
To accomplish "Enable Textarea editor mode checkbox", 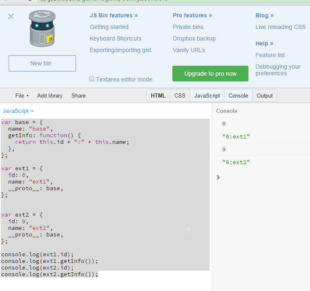I will 92,79.
